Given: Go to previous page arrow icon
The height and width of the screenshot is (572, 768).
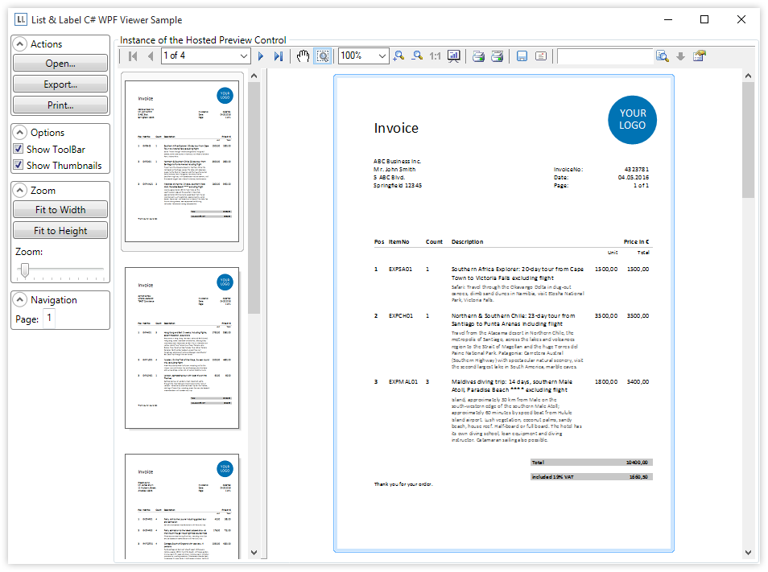Looking at the screenshot, I should (x=151, y=56).
